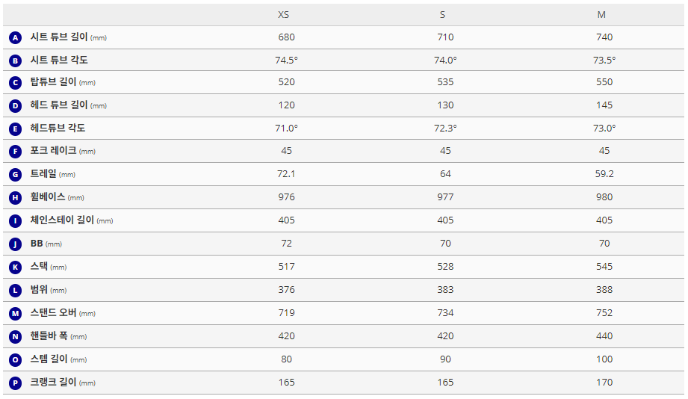Image resolution: width=688 pixels, height=399 pixels.
Task: Click the B badge beside 시트 튜브 각도
Action: [x=15, y=61]
